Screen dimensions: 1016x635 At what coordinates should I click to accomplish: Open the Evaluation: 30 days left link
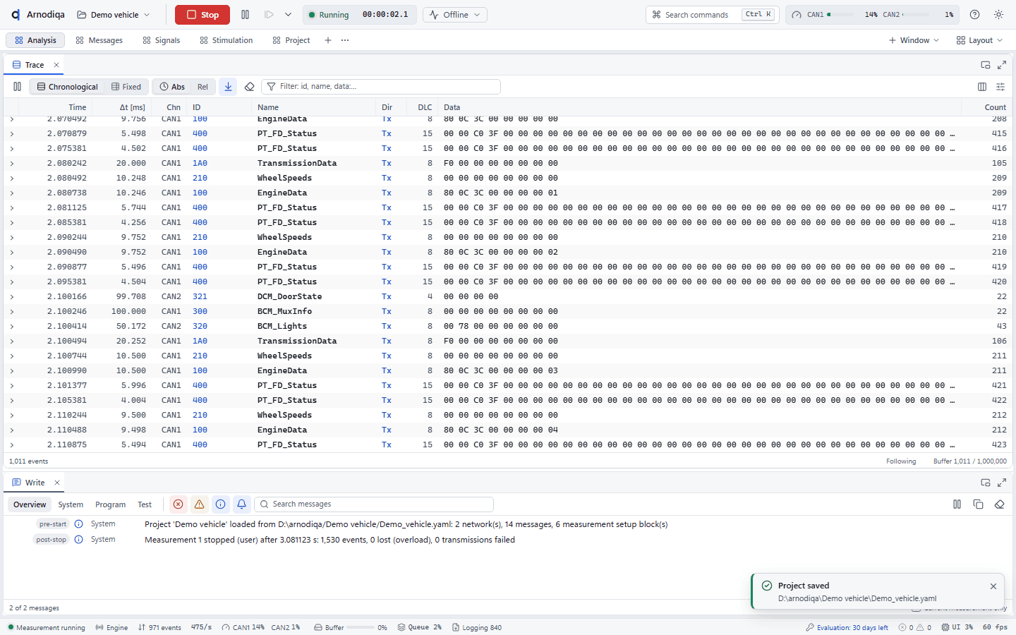tap(847, 627)
